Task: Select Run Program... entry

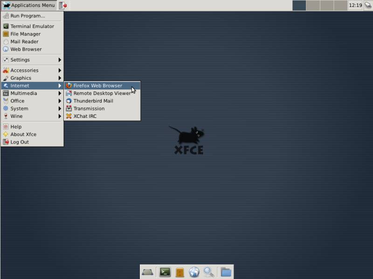Action: tap(32, 16)
